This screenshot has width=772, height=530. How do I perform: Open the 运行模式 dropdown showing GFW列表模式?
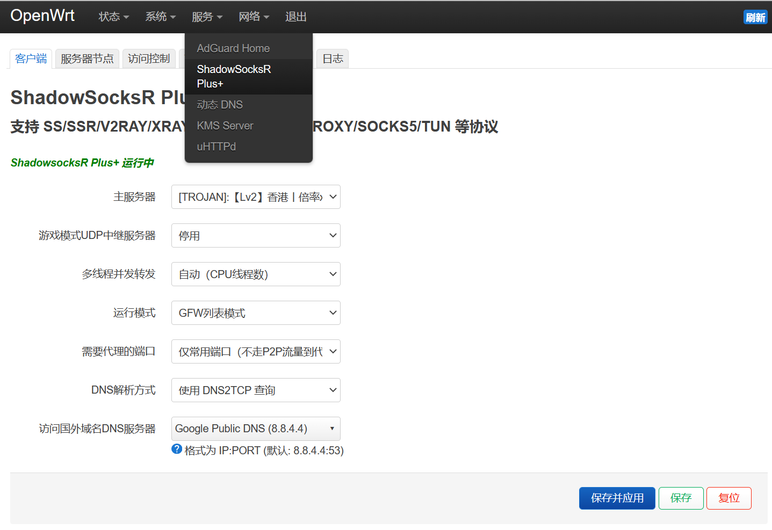[256, 313]
